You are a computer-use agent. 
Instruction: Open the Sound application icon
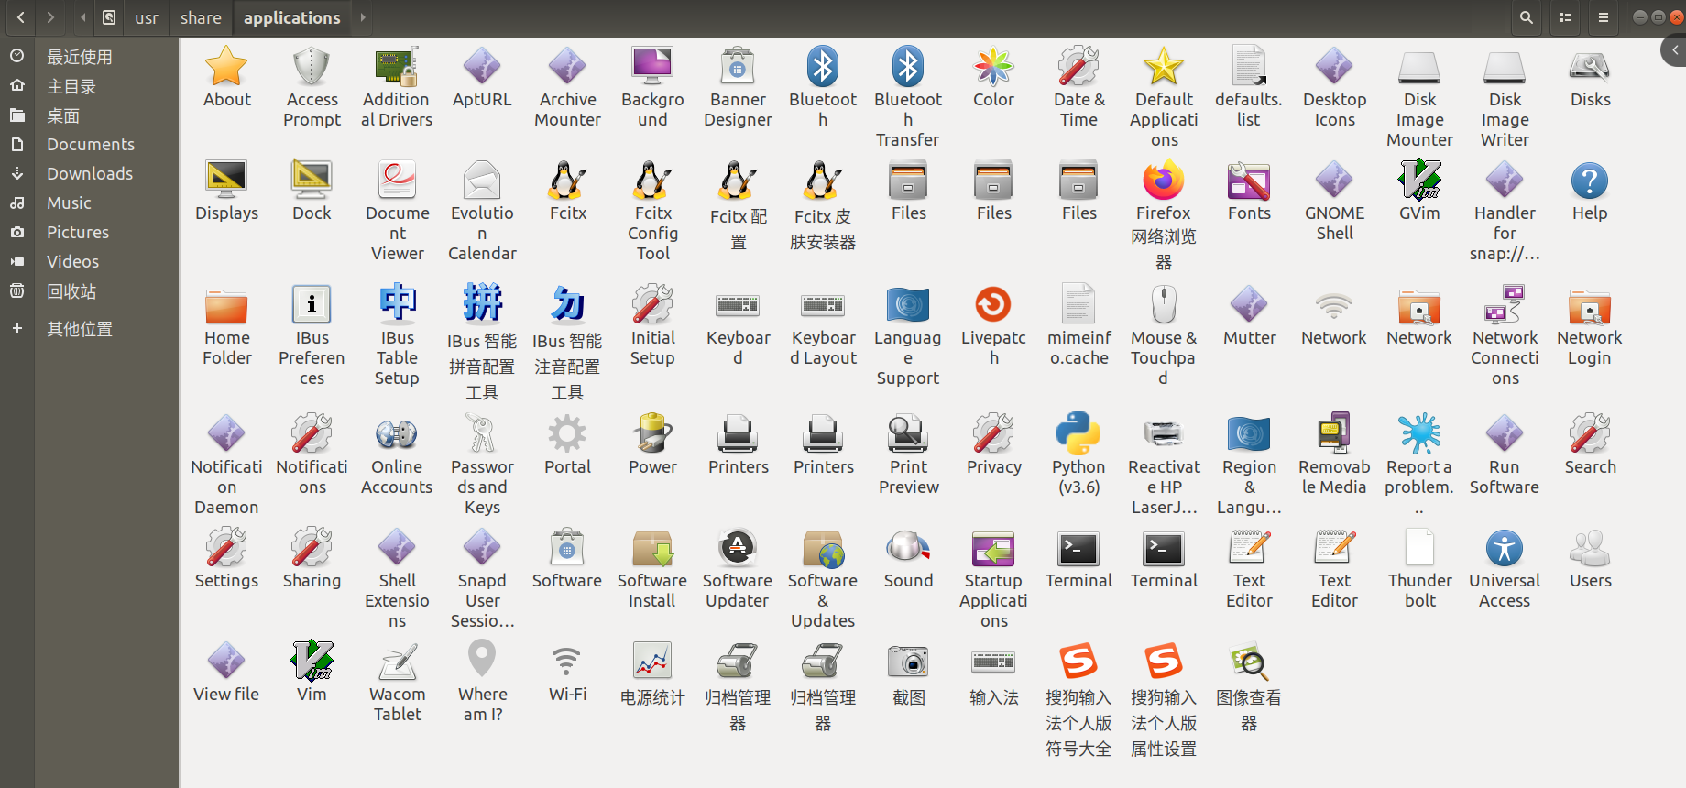coord(908,548)
